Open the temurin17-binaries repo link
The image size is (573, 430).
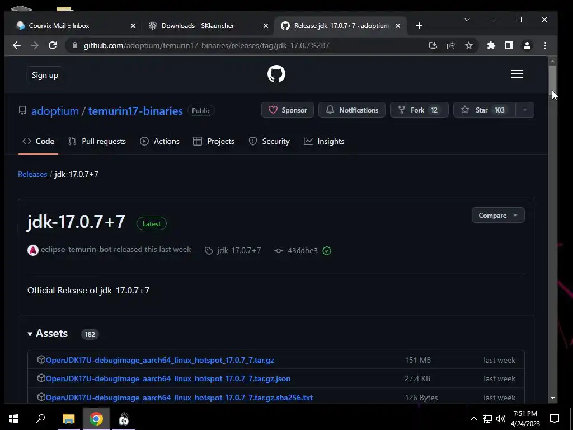135,111
